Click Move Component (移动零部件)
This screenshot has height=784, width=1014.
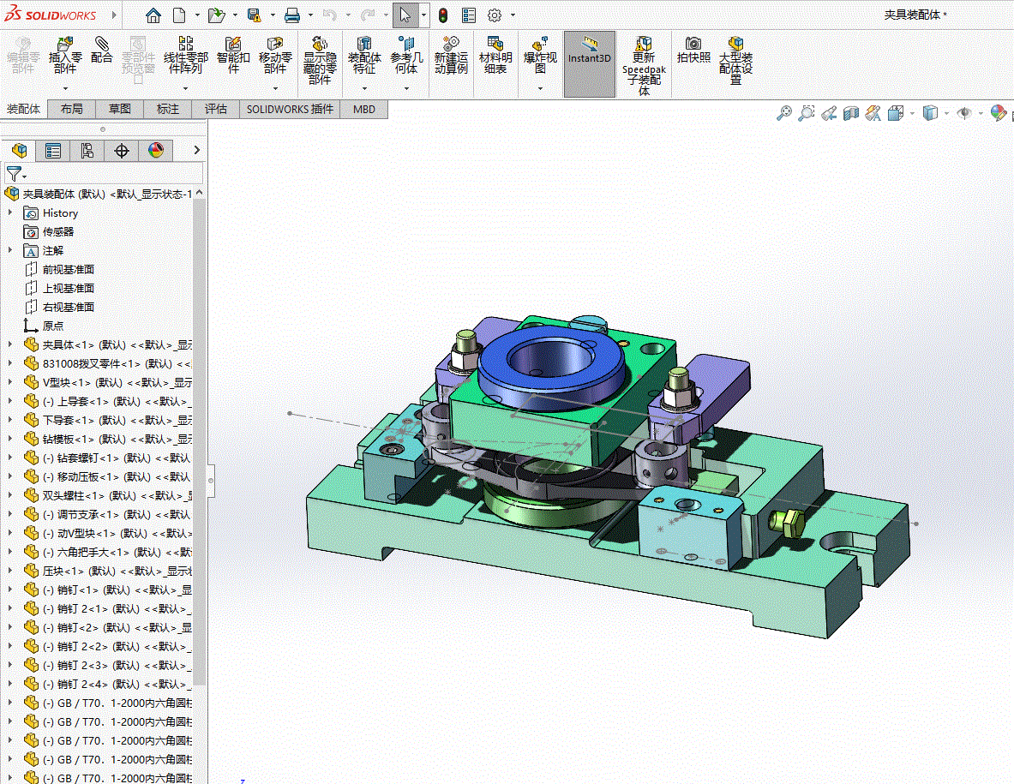click(275, 57)
